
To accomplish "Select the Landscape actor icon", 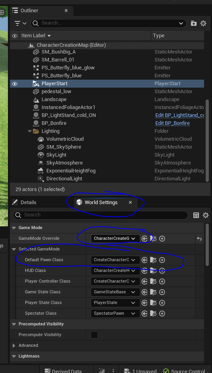I will (36, 99).
